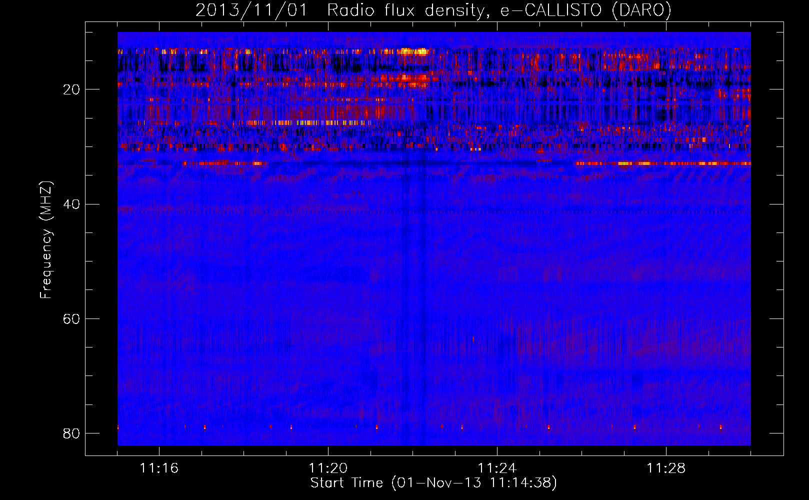The image size is (809, 500).
Task: Click the 60 MHz frequency tick label
Action: tap(71, 318)
